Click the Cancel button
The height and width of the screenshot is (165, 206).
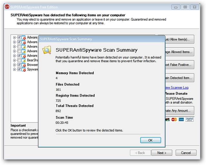(186, 153)
